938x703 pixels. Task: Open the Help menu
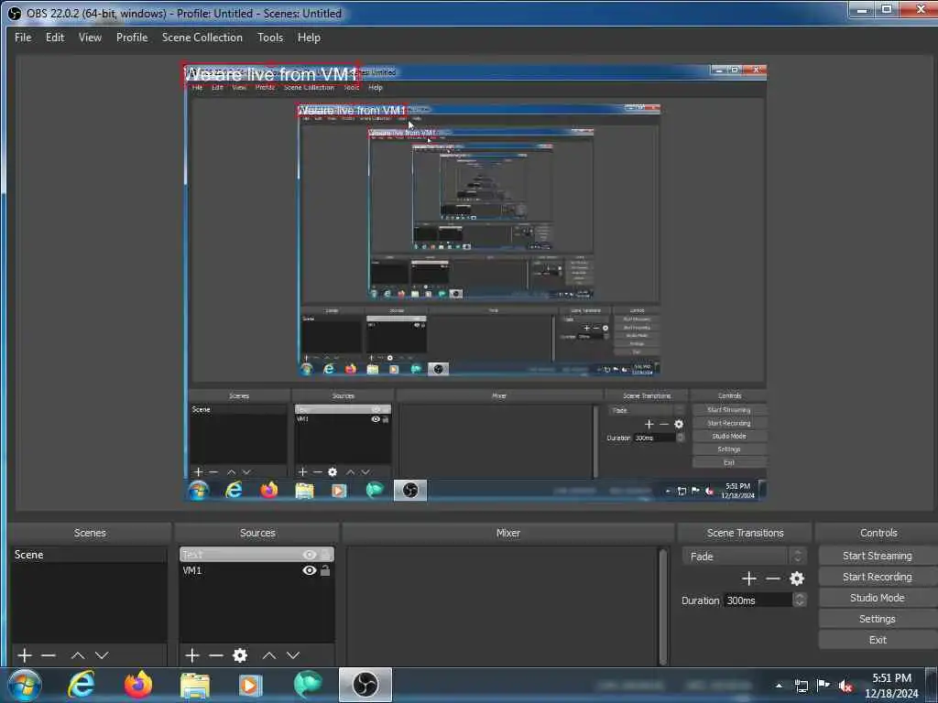pyautogui.click(x=309, y=37)
